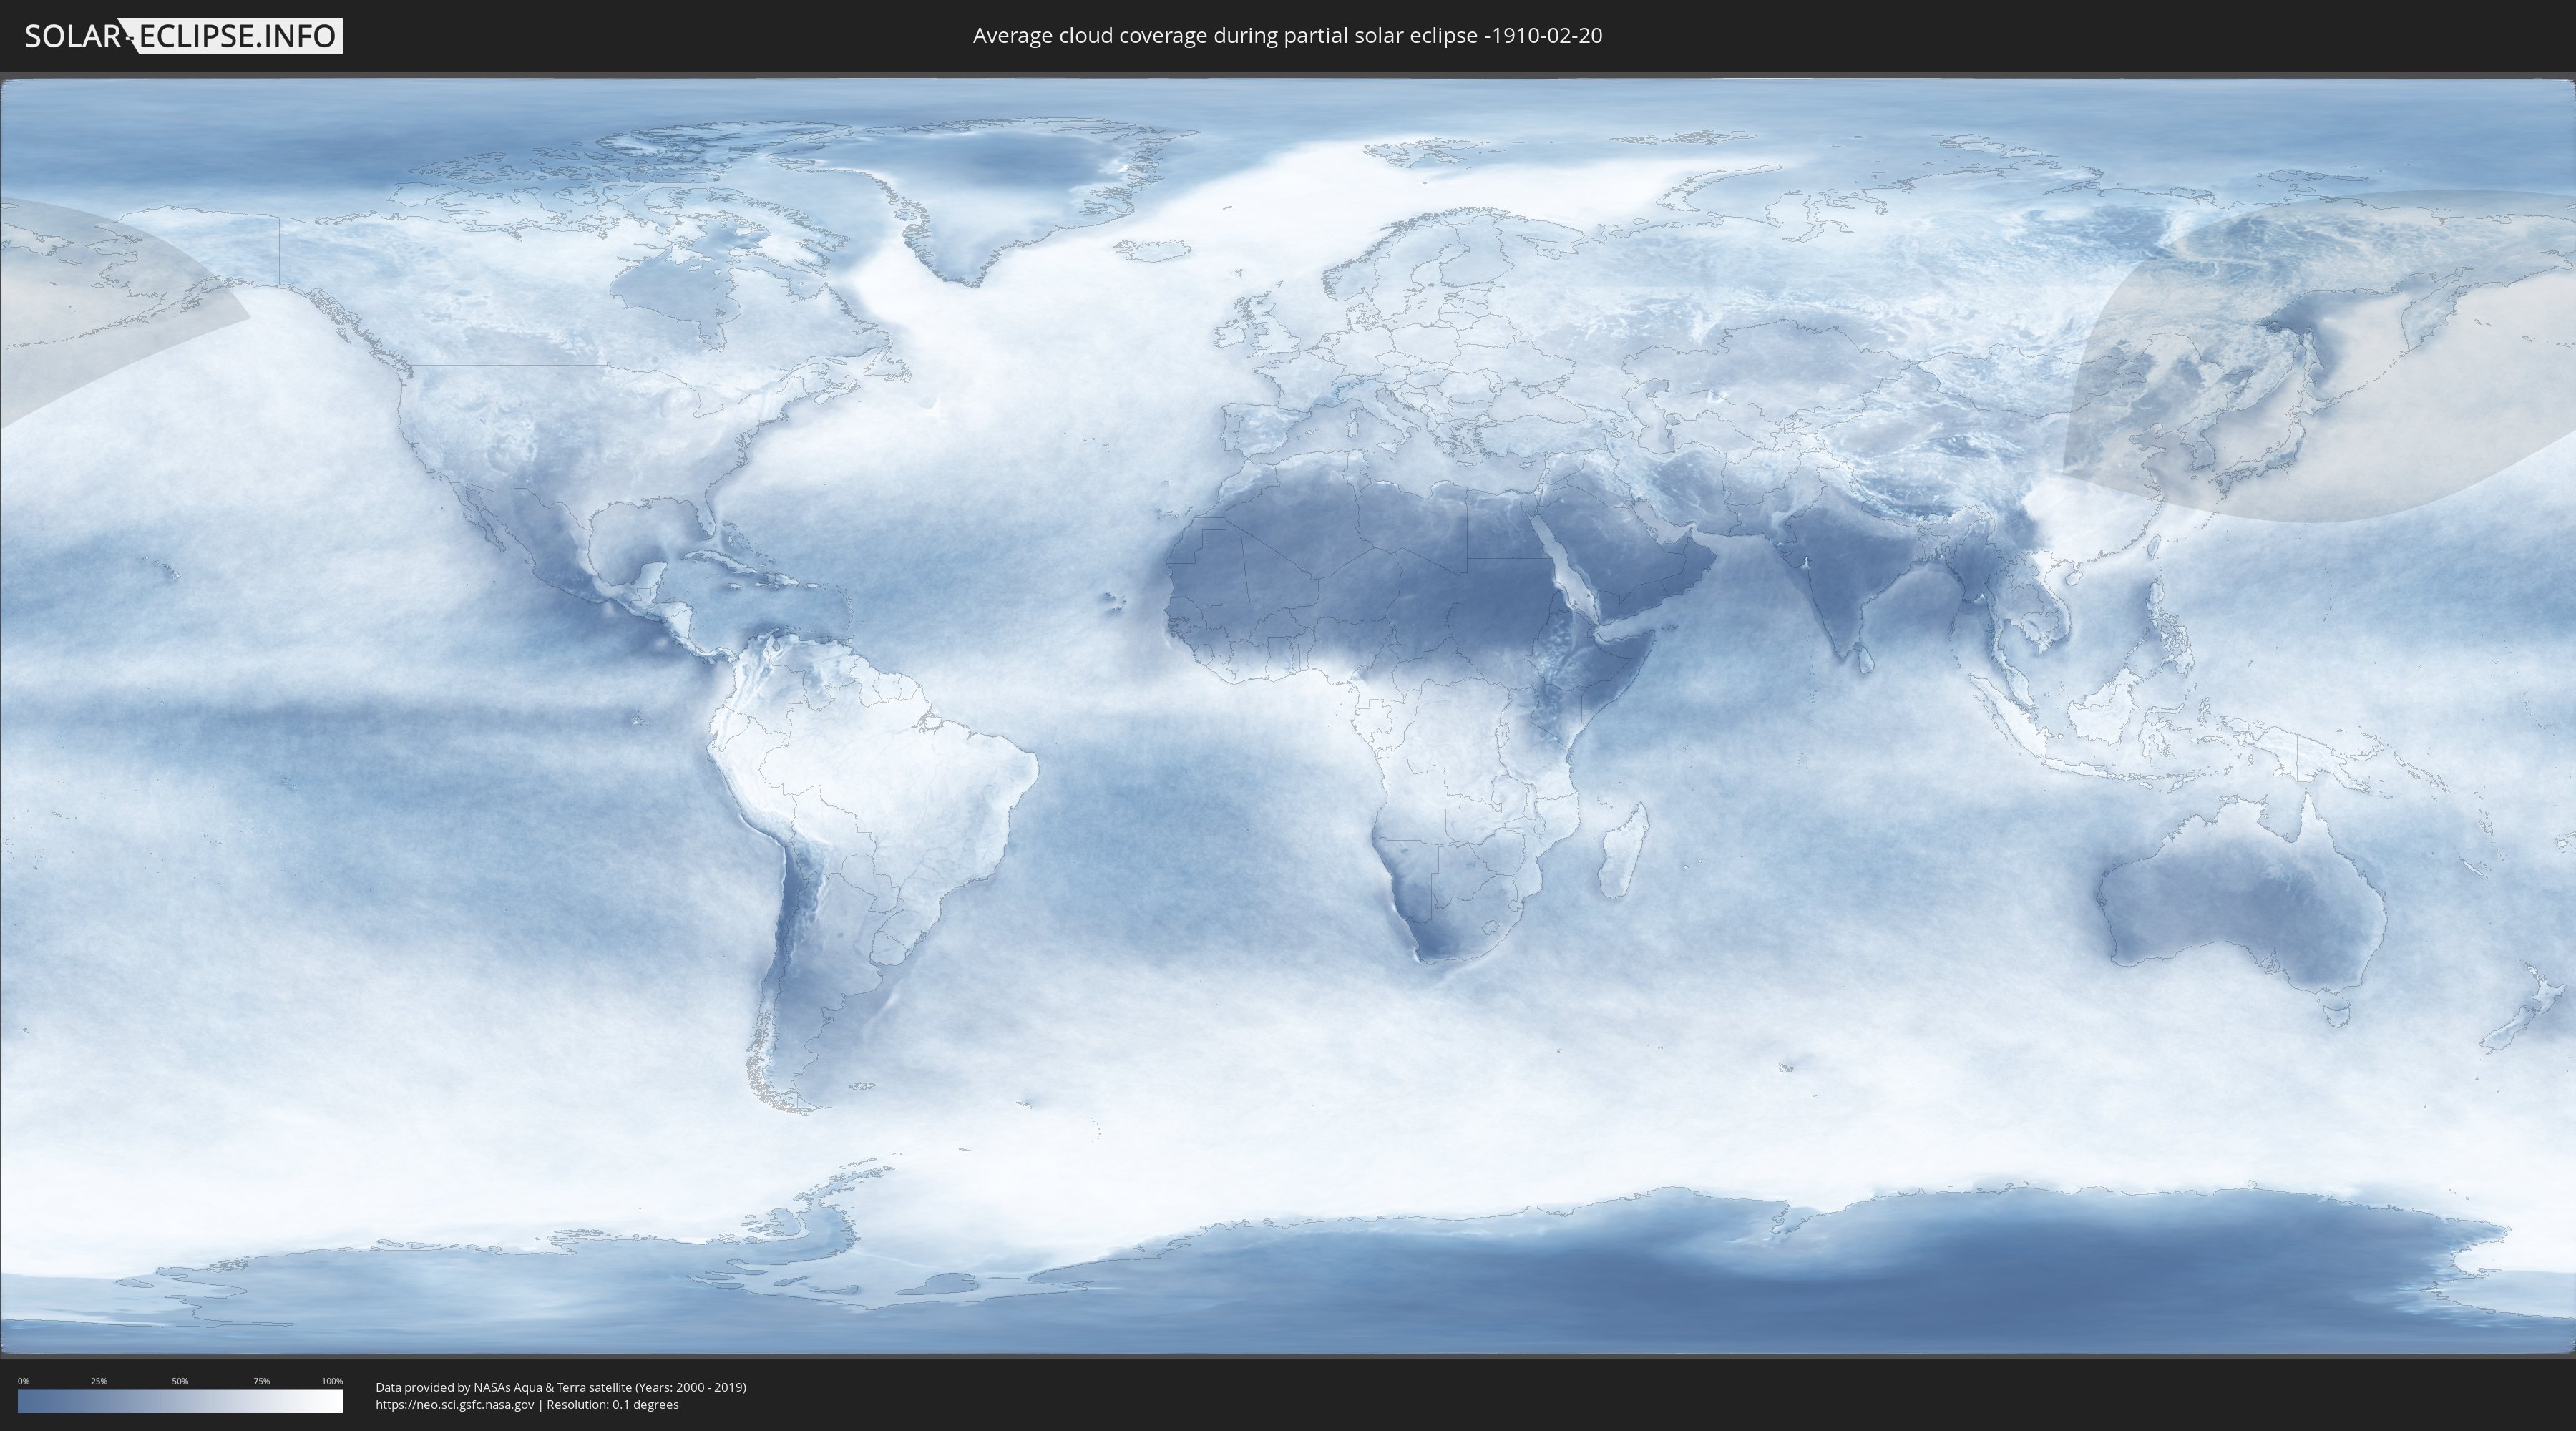Image resolution: width=2576 pixels, height=1431 pixels.
Task: Click the 50% legend label
Action: (x=180, y=1381)
